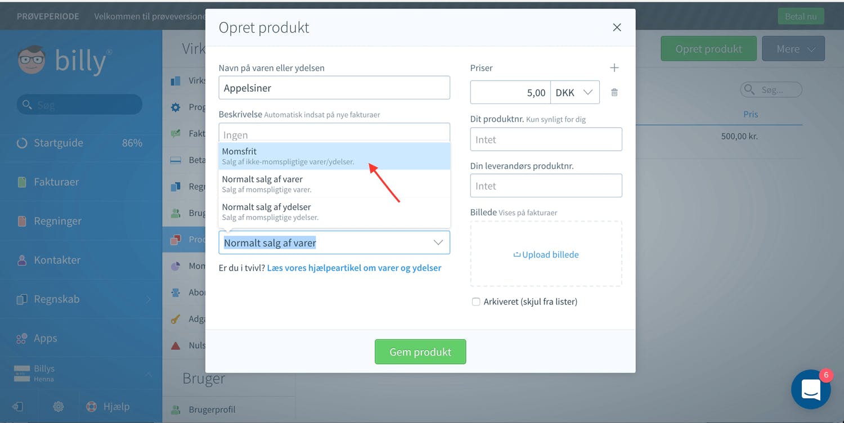Focus the Dit produktnr. input field
The height and width of the screenshot is (423, 844).
(x=546, y=139)
